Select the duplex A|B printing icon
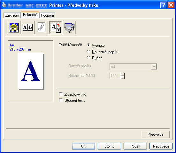This screenshot has height=153, width=176. [x=27, y=28]
